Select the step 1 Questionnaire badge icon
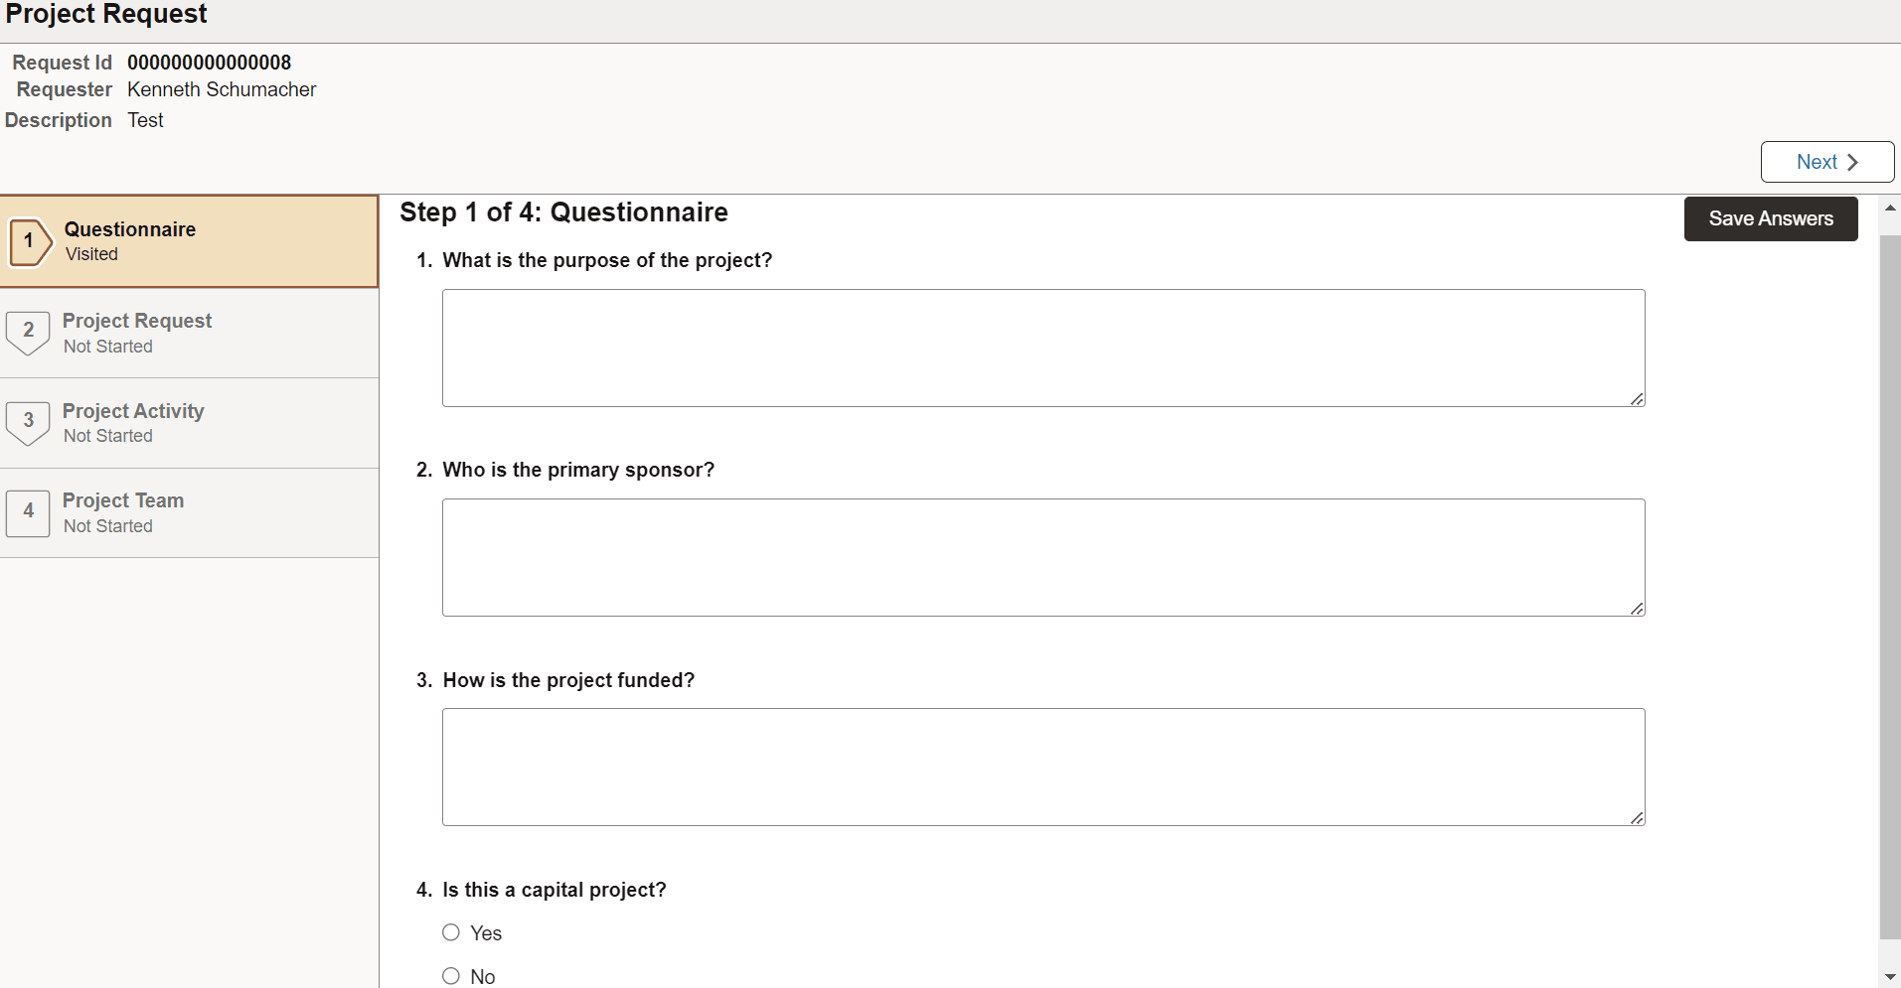This screenshot has width=1901, height=988. 29,241
